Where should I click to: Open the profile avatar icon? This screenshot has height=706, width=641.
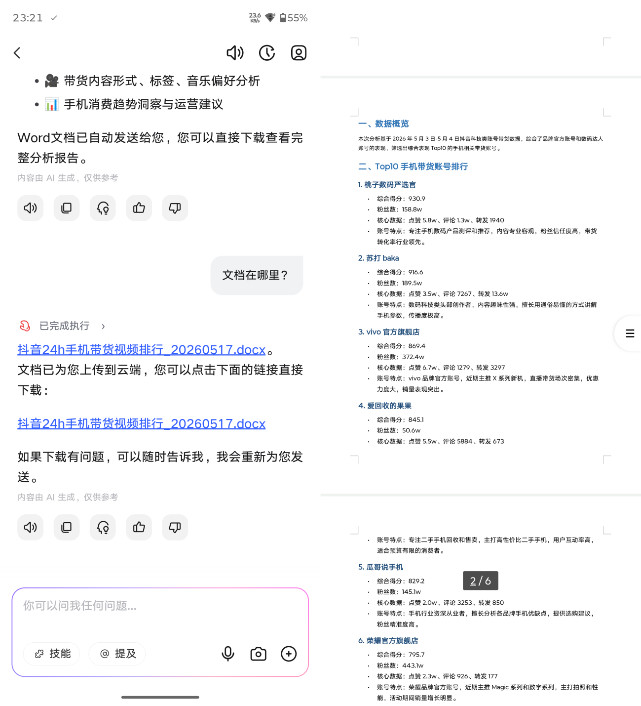coord(299,53)
